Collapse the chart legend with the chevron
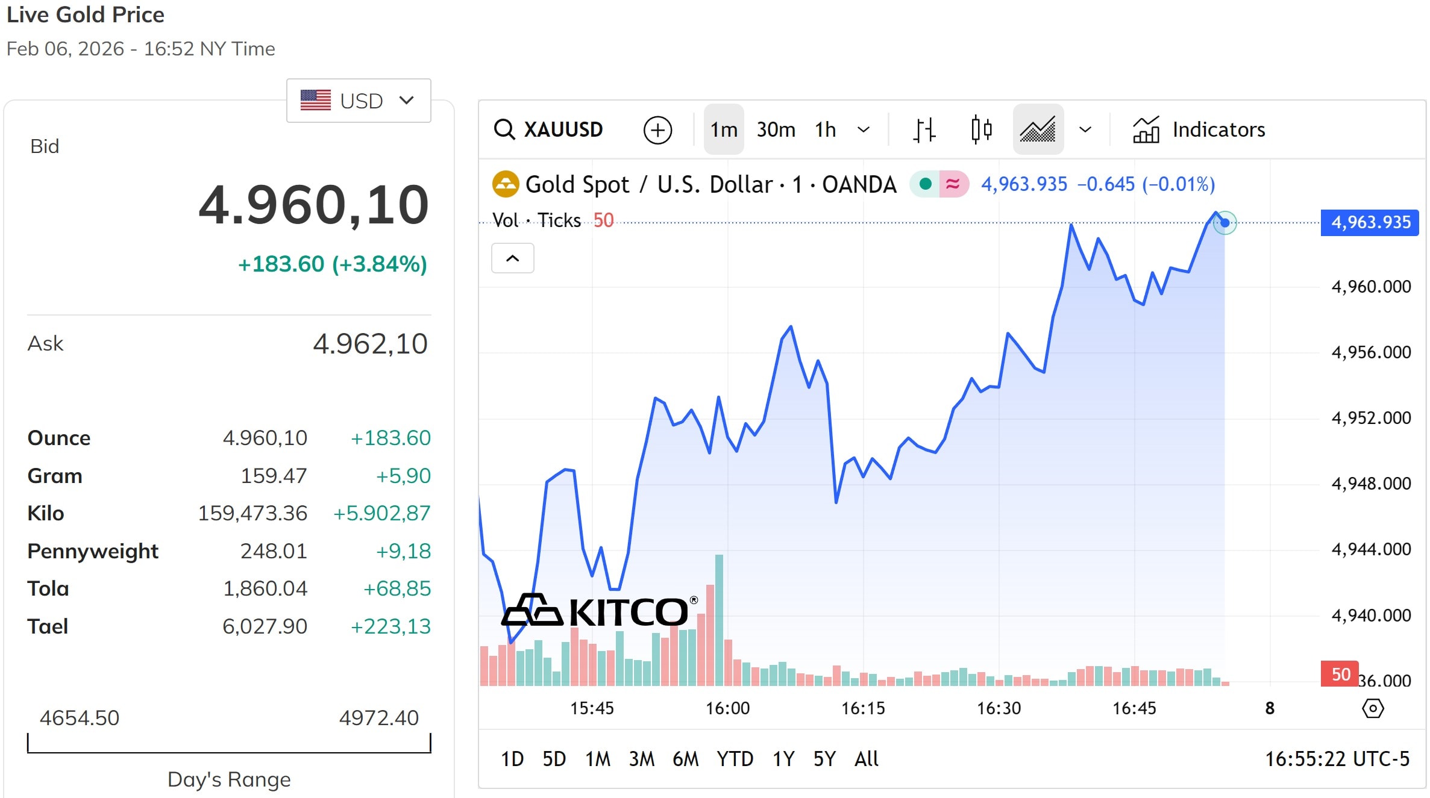Viewport: 1430px width, 798px height. click(512, 258)
